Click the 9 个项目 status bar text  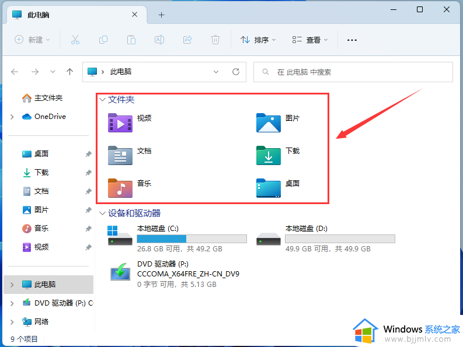[x=24, y=339]
